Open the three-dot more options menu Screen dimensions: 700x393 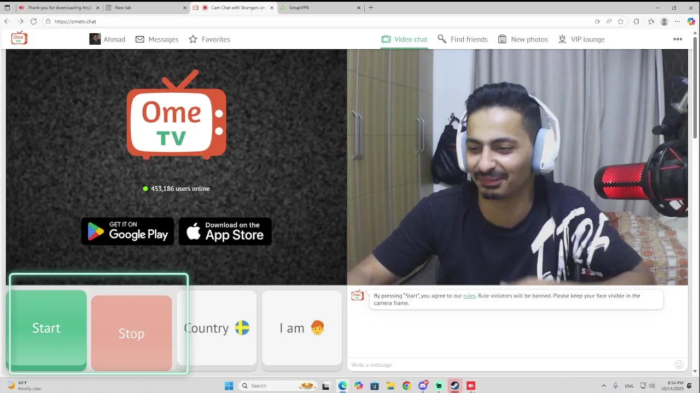point(678,39)
